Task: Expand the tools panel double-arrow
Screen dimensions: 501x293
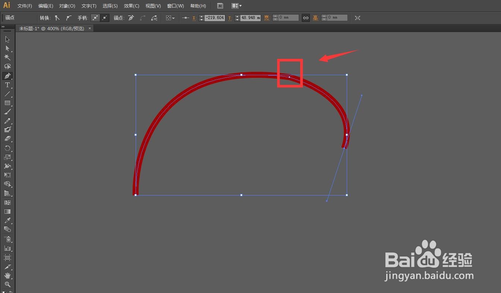Action: [x=3, y=27]
